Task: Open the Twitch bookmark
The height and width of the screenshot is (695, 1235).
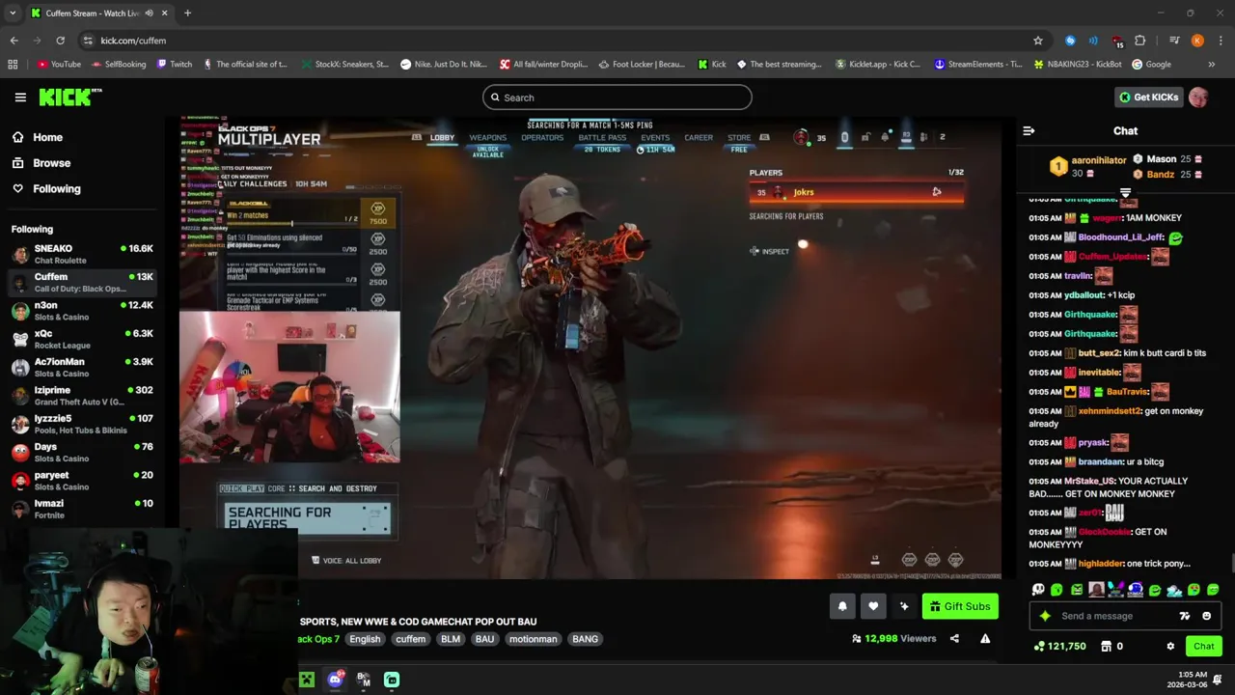Action: click(x=174, y=65)
